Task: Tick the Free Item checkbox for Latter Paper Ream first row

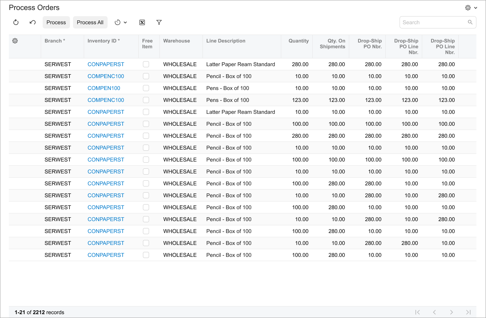Action: pyautogui.click(x=146, y=64)
